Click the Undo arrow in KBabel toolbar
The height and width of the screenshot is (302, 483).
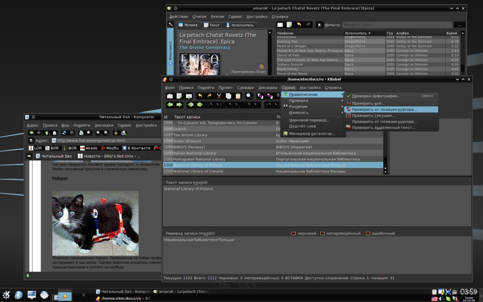[200, 96]
